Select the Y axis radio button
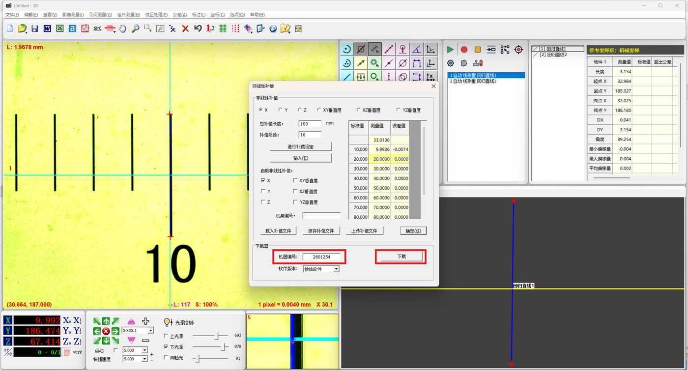688x371 pixels. click(280, 110)
